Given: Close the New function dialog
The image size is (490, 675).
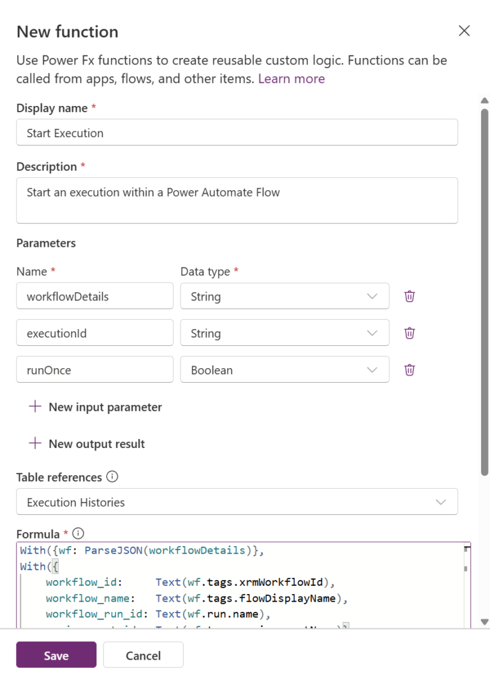Looking at the screenshot, I should [464, 31].
